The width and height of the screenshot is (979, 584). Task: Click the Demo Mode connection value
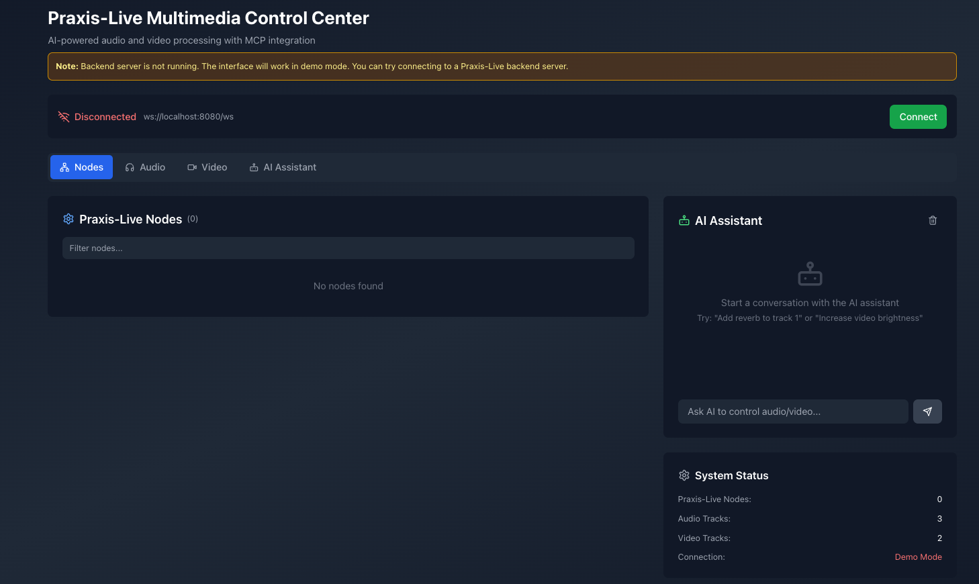click(919, 557)
